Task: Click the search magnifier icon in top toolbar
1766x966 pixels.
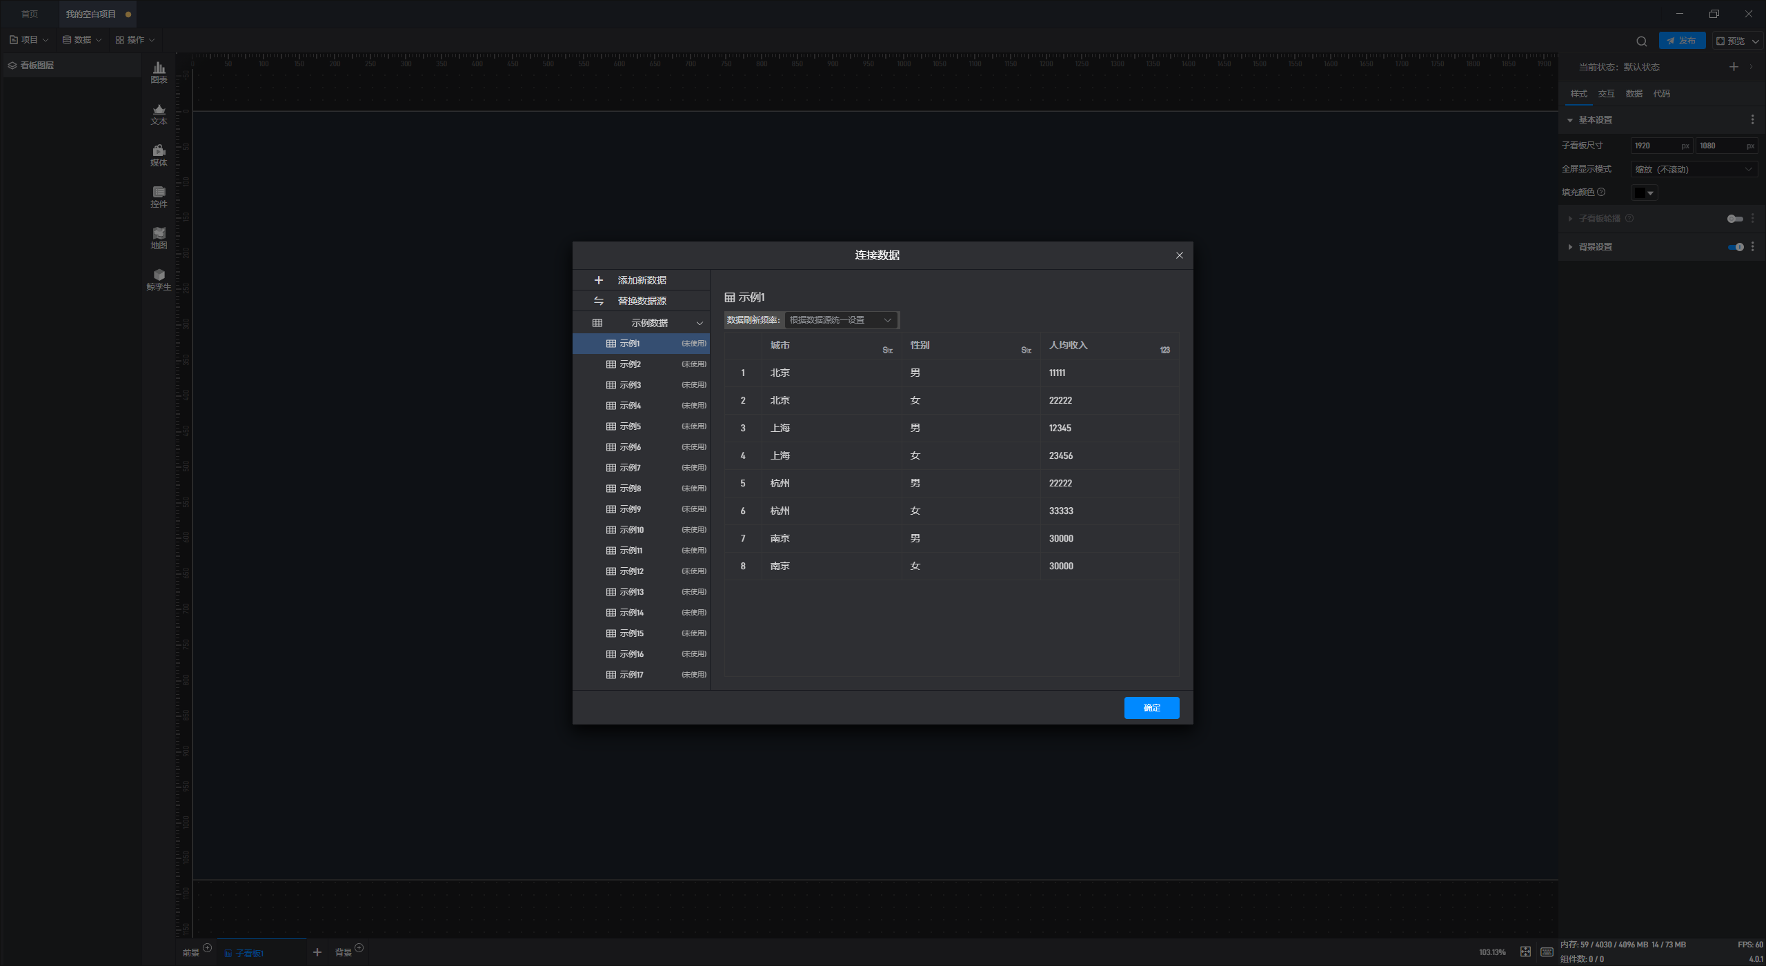Action: point(1641,41)
